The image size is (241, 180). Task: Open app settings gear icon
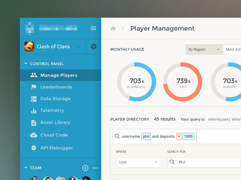tap(94, 46)
